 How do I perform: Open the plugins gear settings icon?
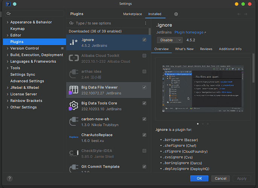pos(176,14)
